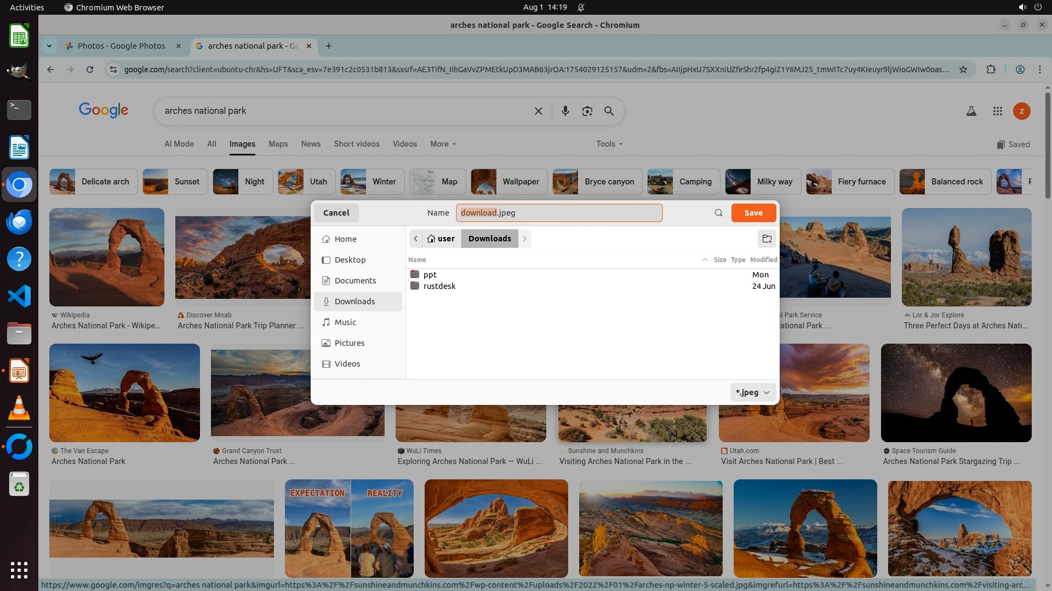Open the Google apps grid icon

point(997,111)
